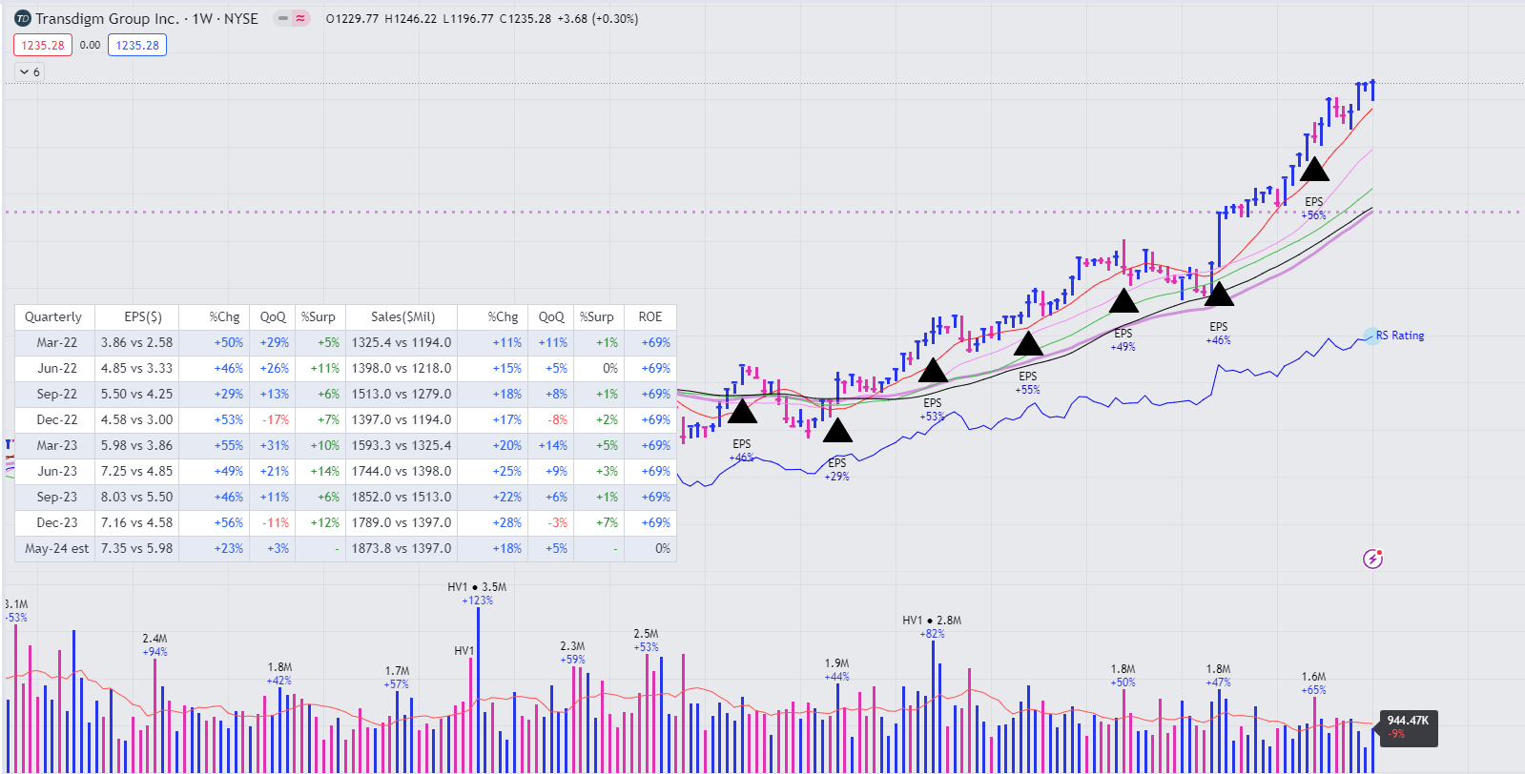The width and height of the screenshot is (1525, 774).
Task: Click the Sales($Mil) column header
Action: click(x=402, y=316)
